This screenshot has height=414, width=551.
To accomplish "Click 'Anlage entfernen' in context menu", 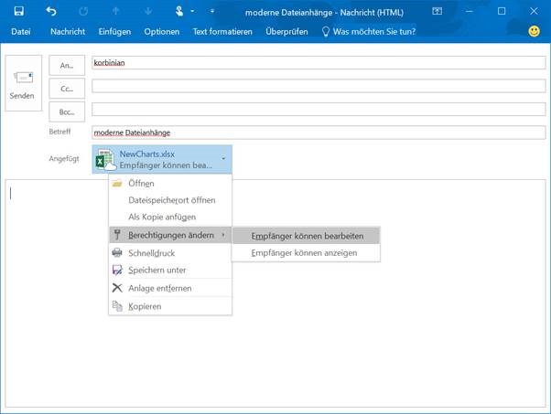I will tap(159, 288).
